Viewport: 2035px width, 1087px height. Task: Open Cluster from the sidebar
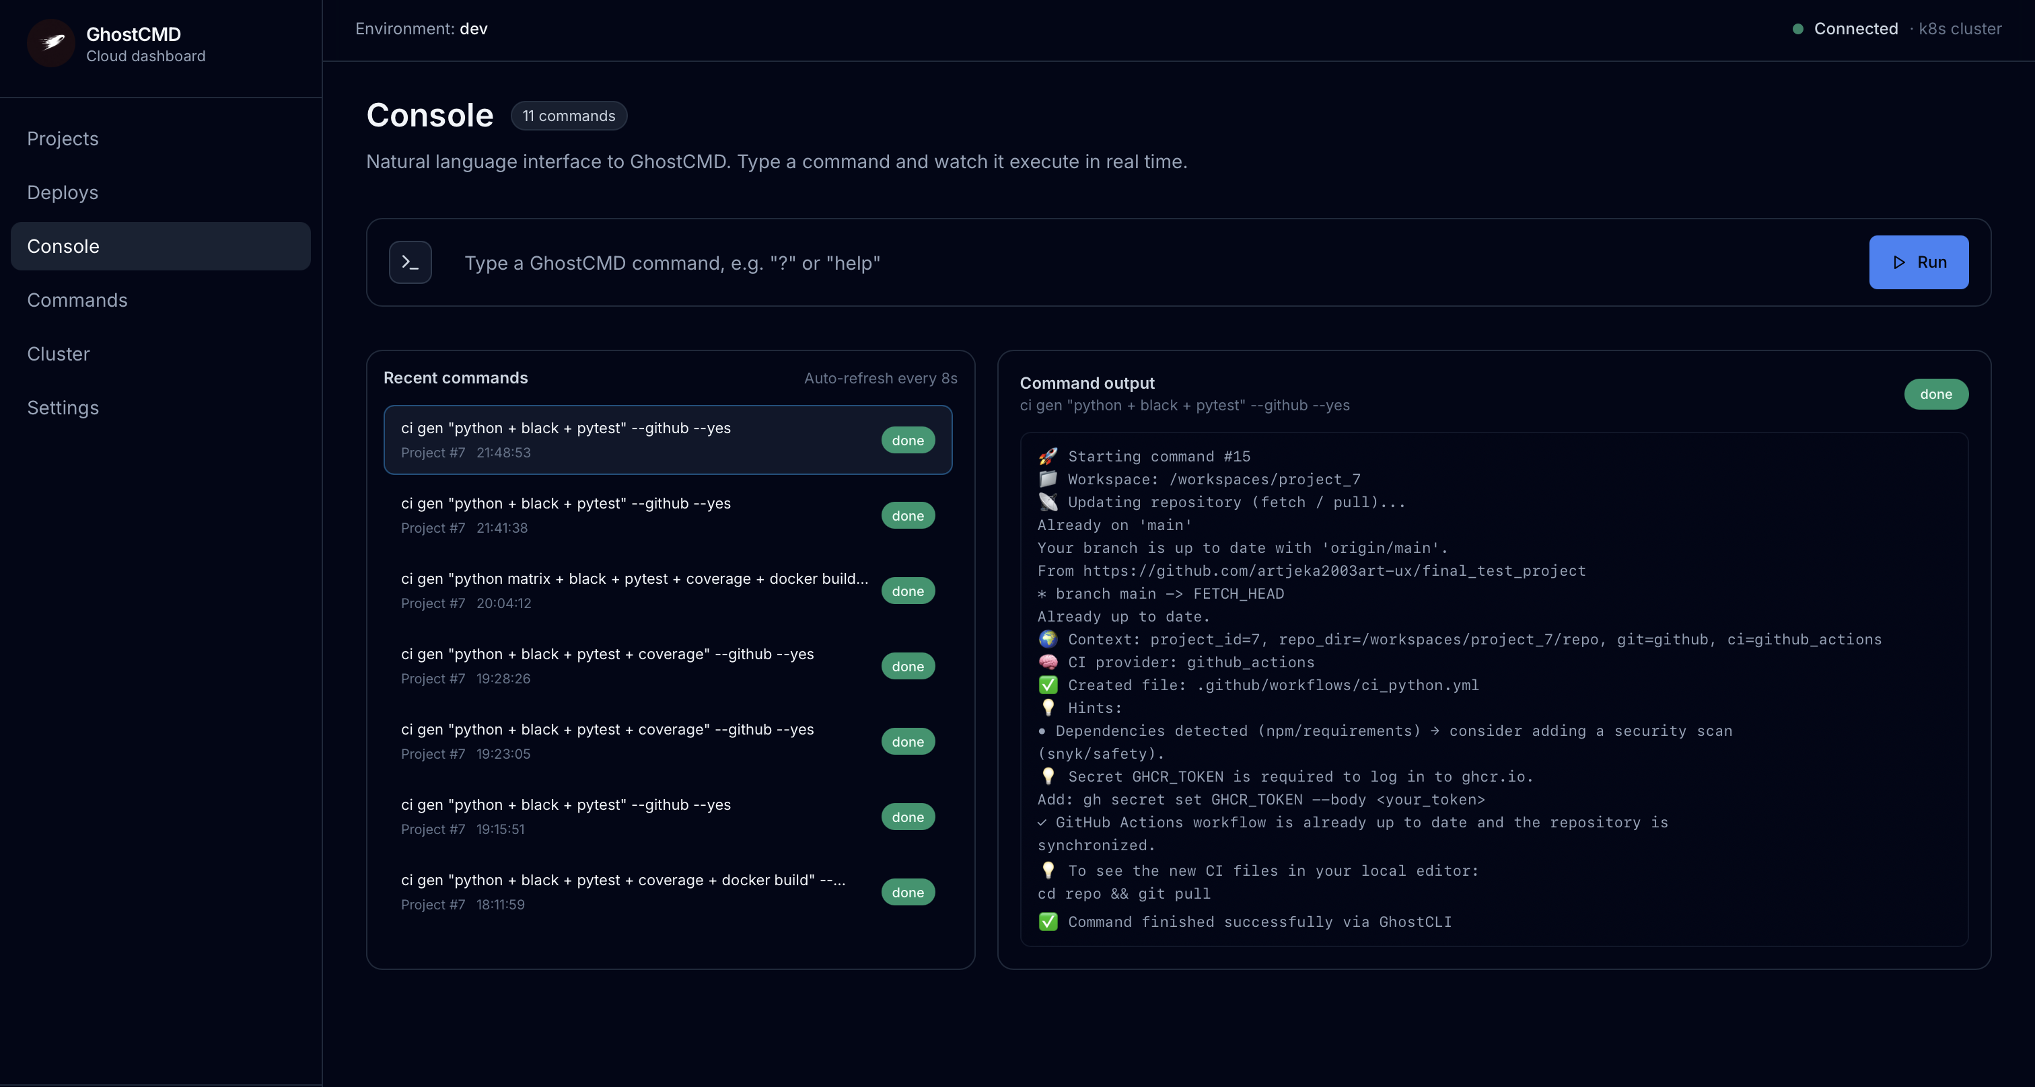[59, 354]
